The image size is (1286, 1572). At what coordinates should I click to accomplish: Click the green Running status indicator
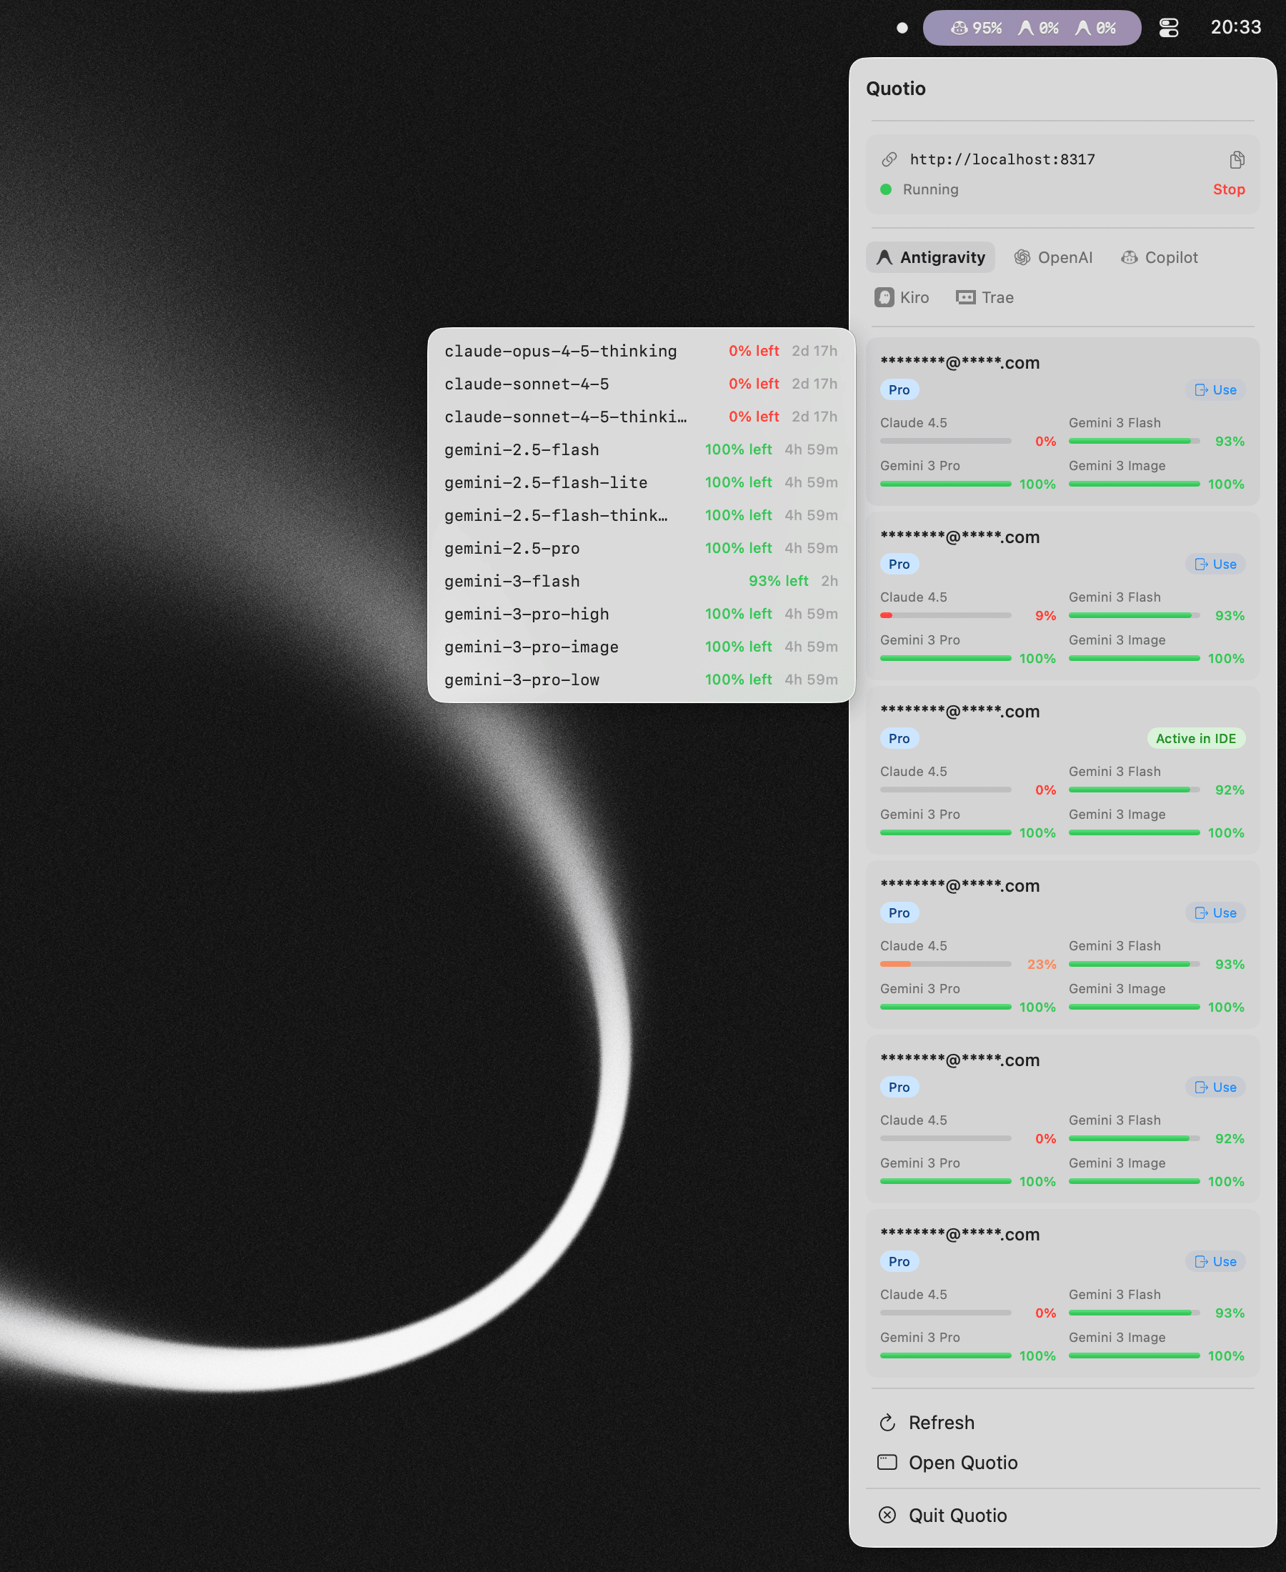coord(886,189)
